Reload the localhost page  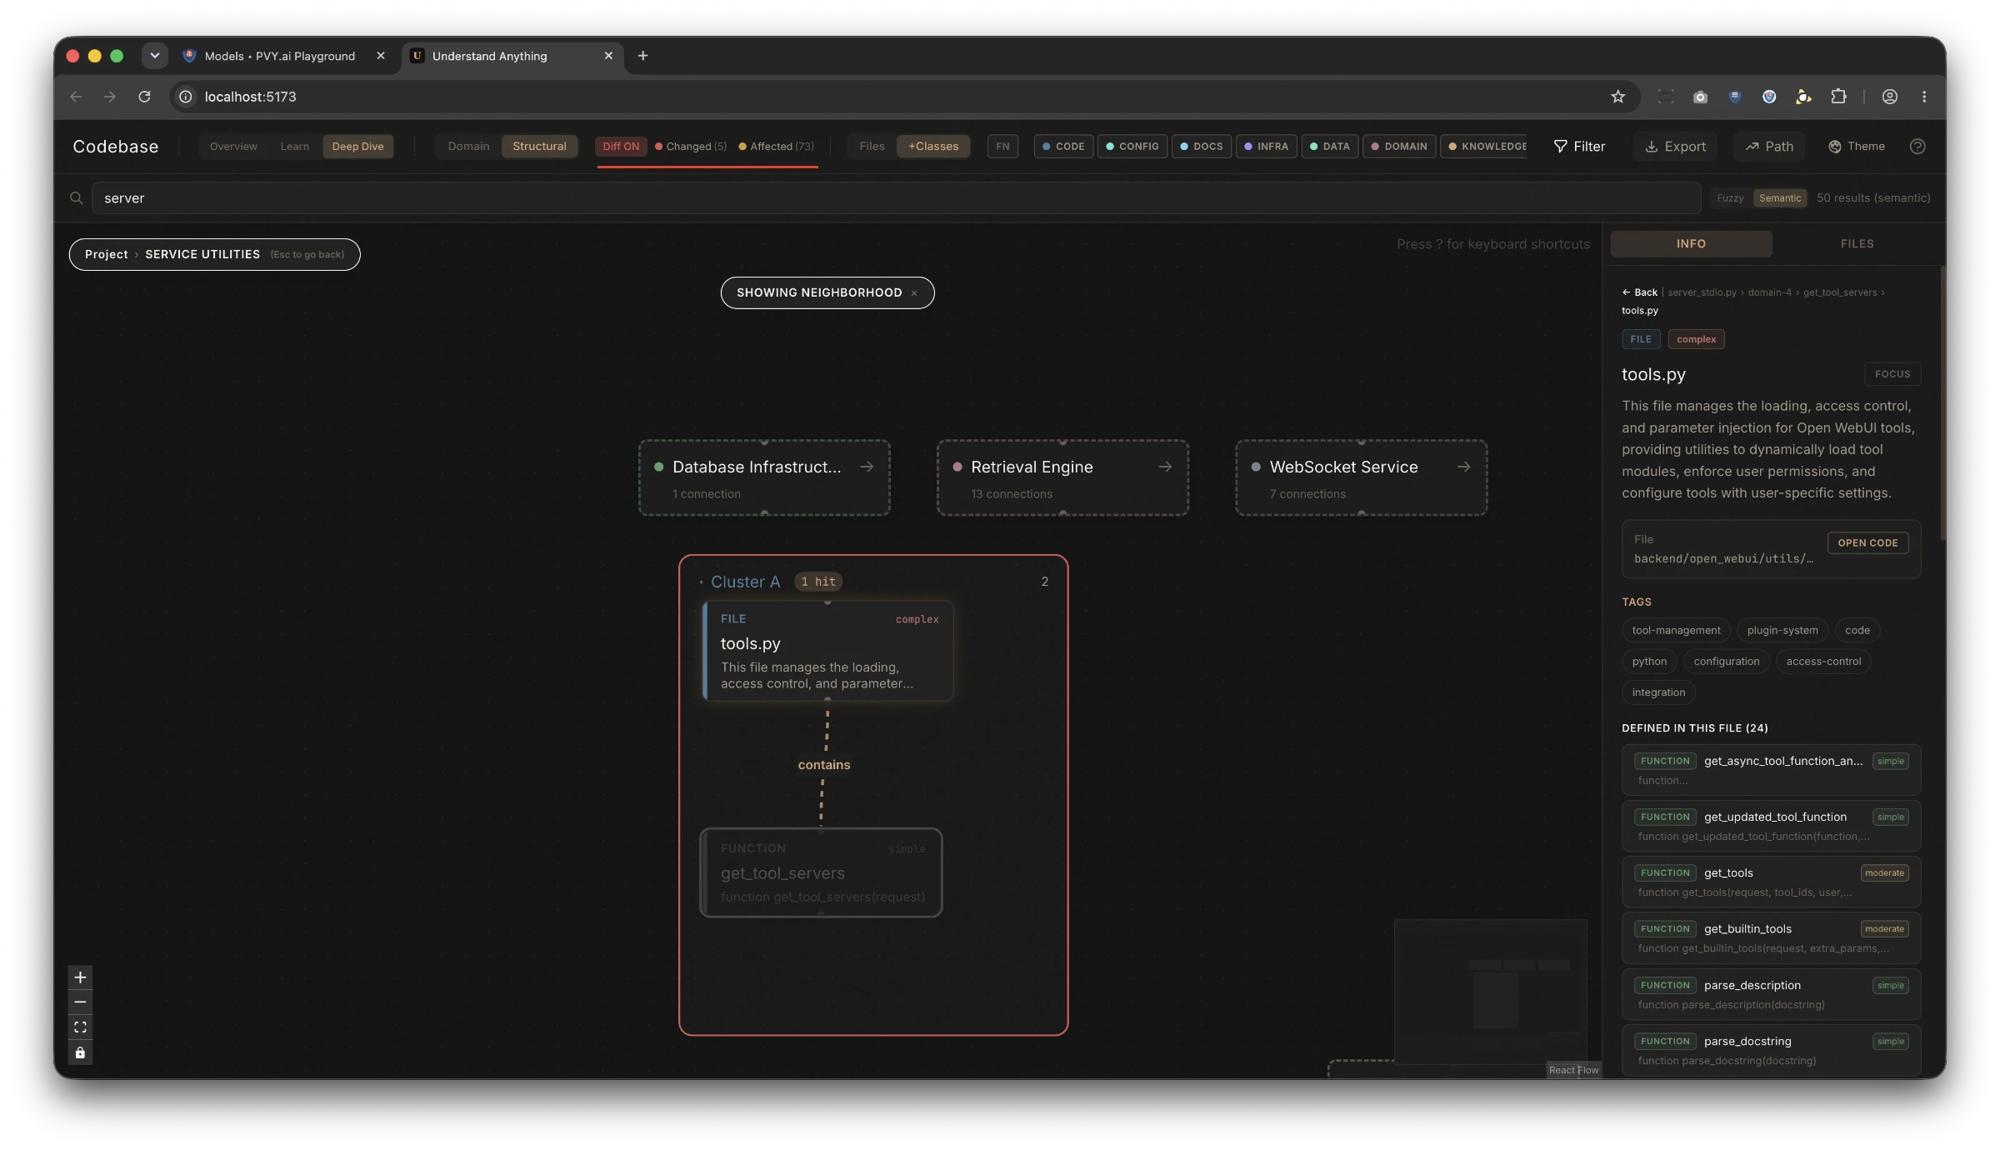(x=144, y=97)
